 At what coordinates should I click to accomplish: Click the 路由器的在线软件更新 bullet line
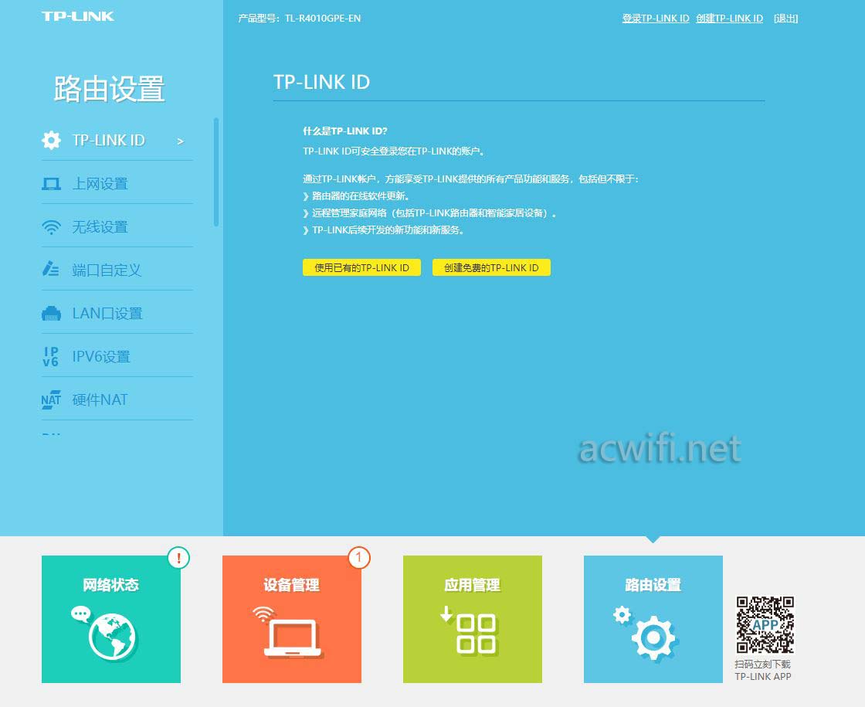click(356, 196)
